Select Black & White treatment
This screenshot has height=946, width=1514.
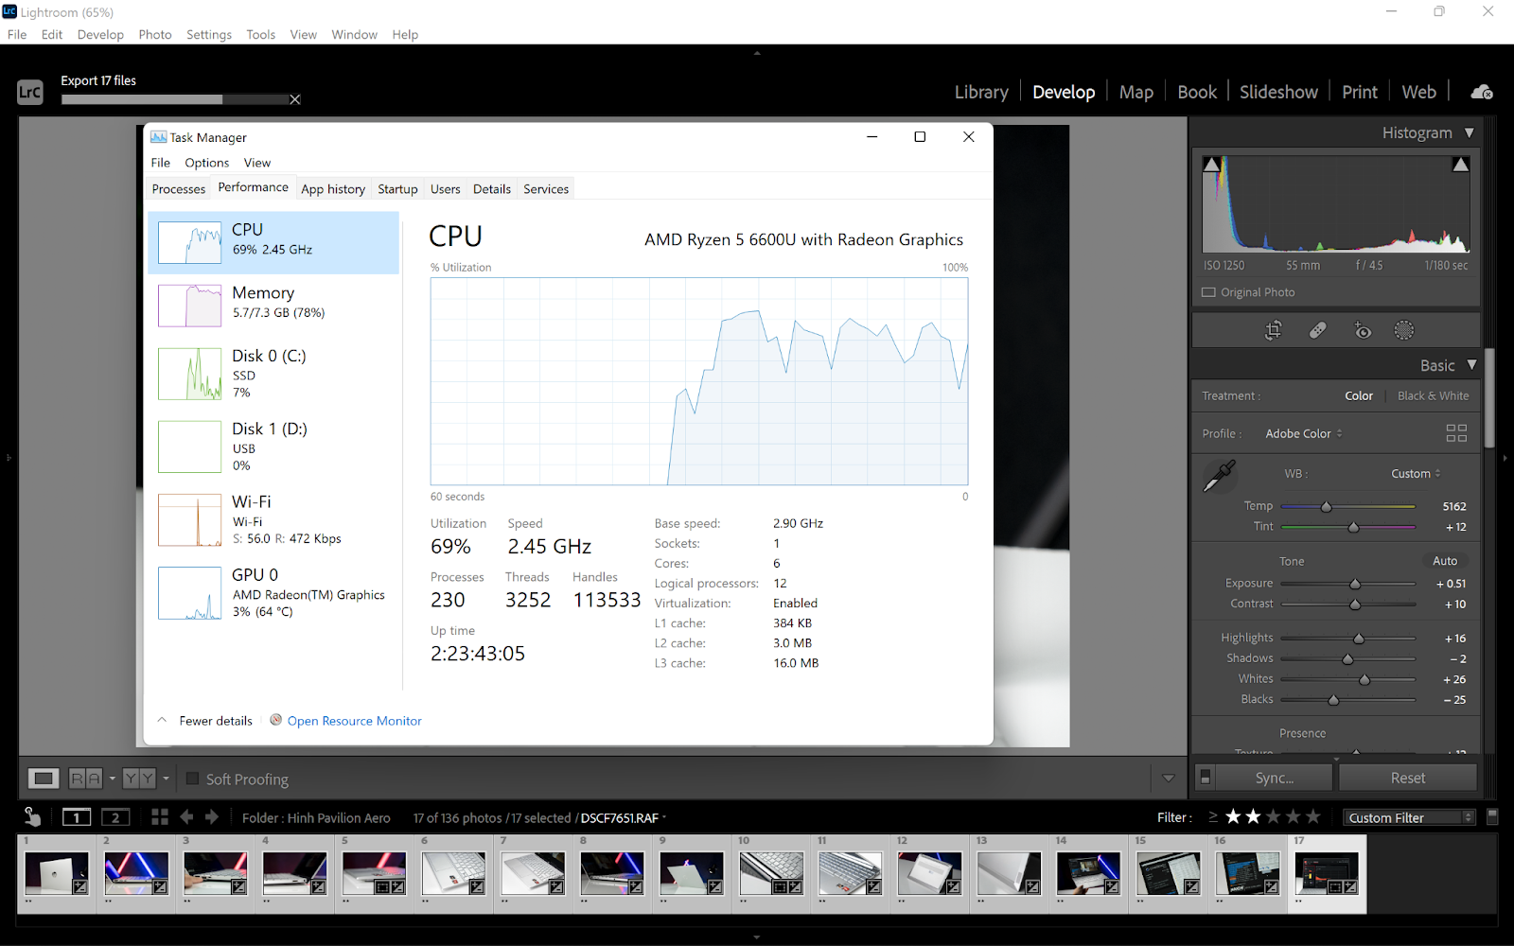pyautogui.click(x=1433, y=396)
